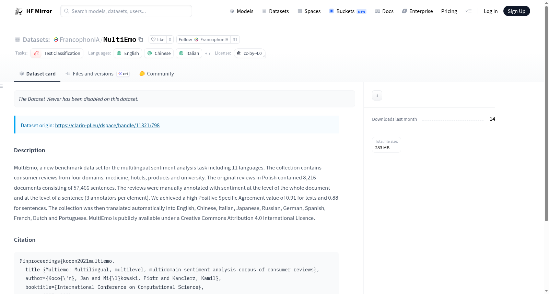Screen dimensions: 549x294
Task: Open the Datasets page in top navigation
Action: tap(275, 11)
